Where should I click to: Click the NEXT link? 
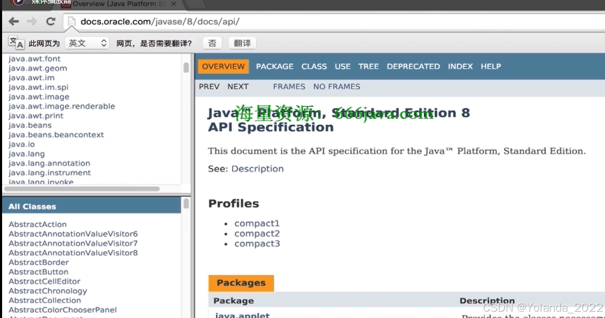[x=237, y=87]
